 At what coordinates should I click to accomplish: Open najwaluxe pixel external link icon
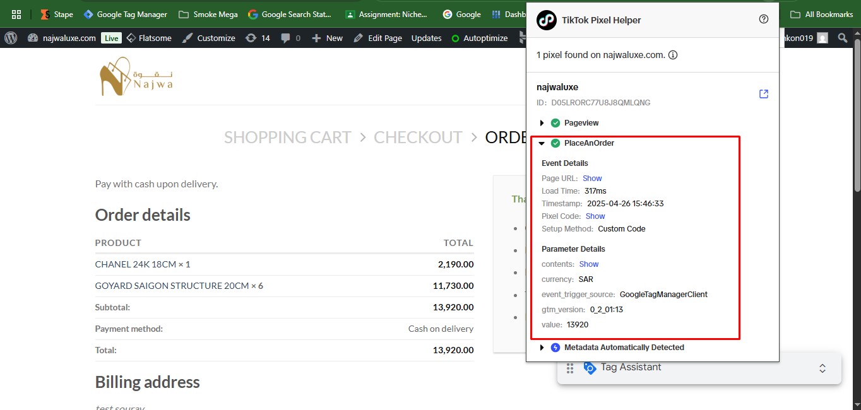[764, 94]
